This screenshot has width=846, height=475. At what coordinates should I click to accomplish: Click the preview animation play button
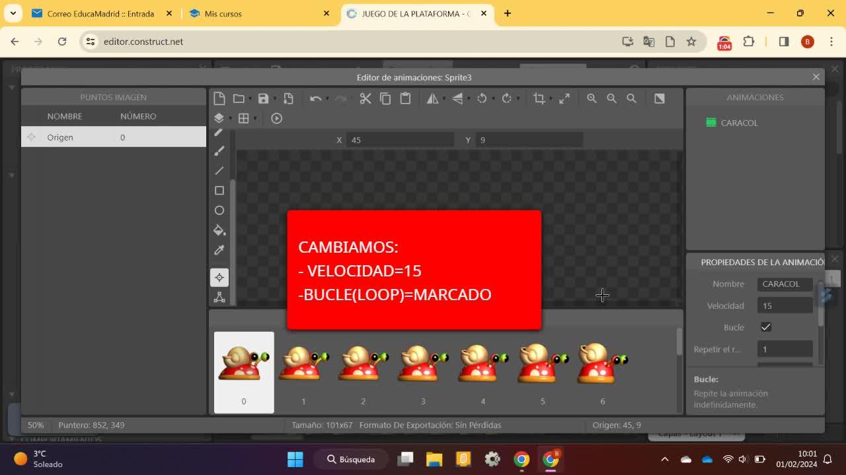click(277, 118)
